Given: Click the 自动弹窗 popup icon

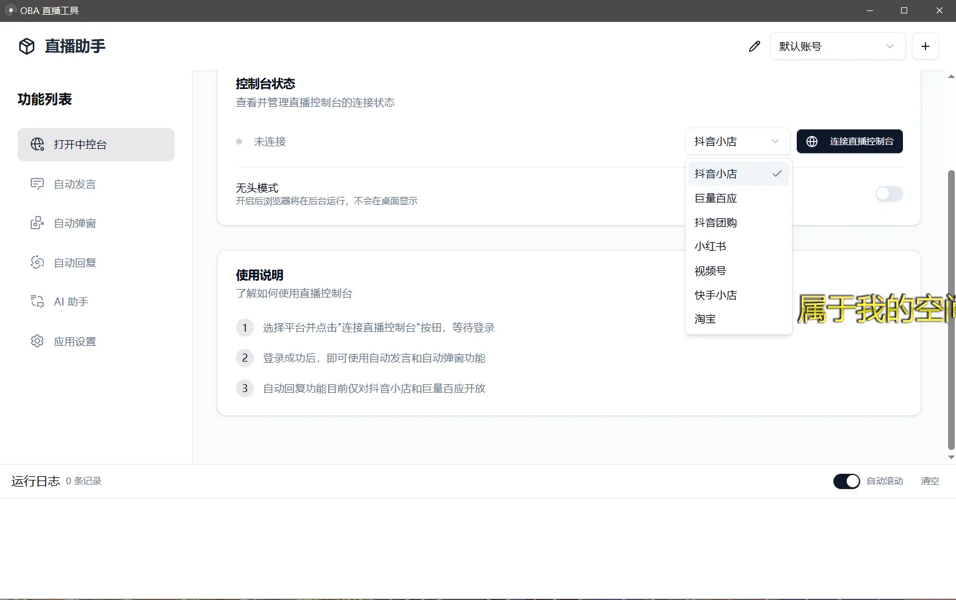Looking at the screenshot, I should click(37, 223).
